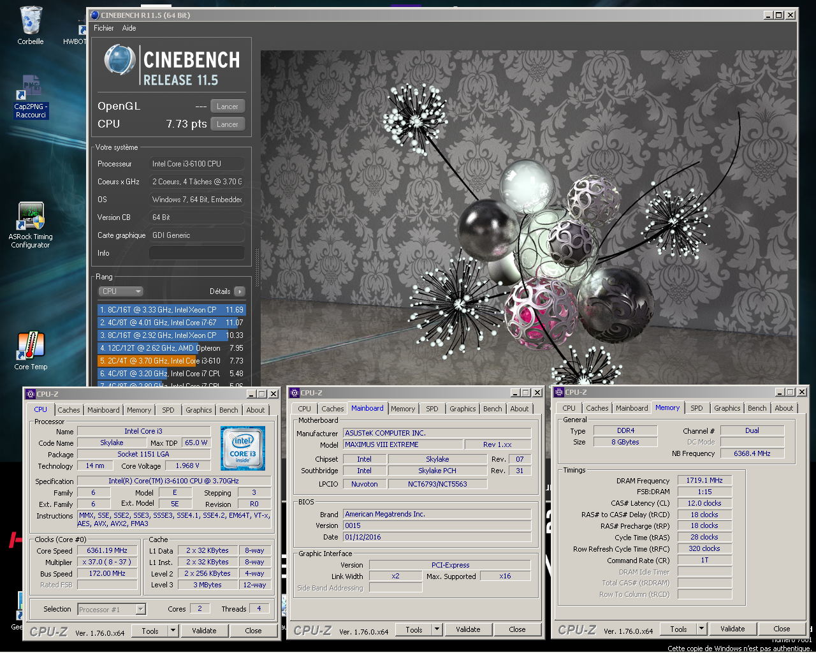Click the Cinebench globe logo
This screenshot has height=653, width=816.
click(120, 61)
